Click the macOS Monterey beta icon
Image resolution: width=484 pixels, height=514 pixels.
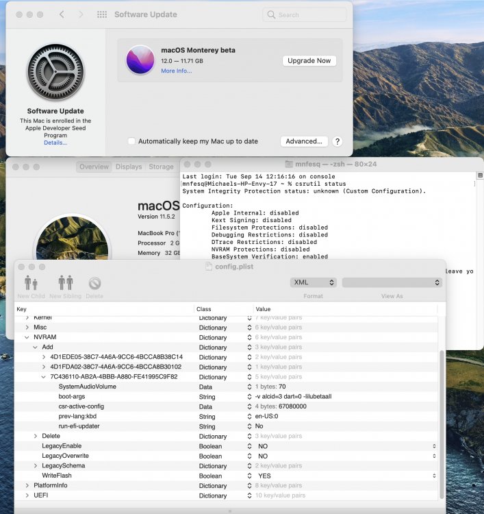(140, 60)
